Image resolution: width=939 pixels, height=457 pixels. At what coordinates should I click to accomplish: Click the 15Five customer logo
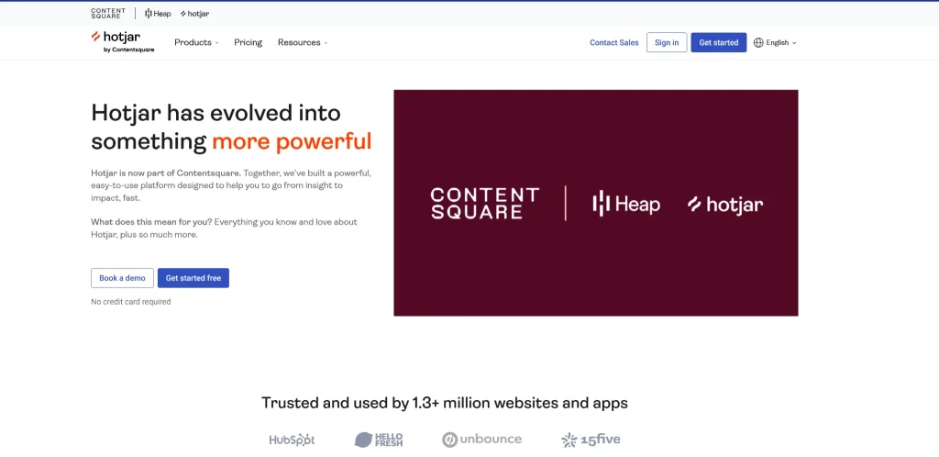coord(591,440)
